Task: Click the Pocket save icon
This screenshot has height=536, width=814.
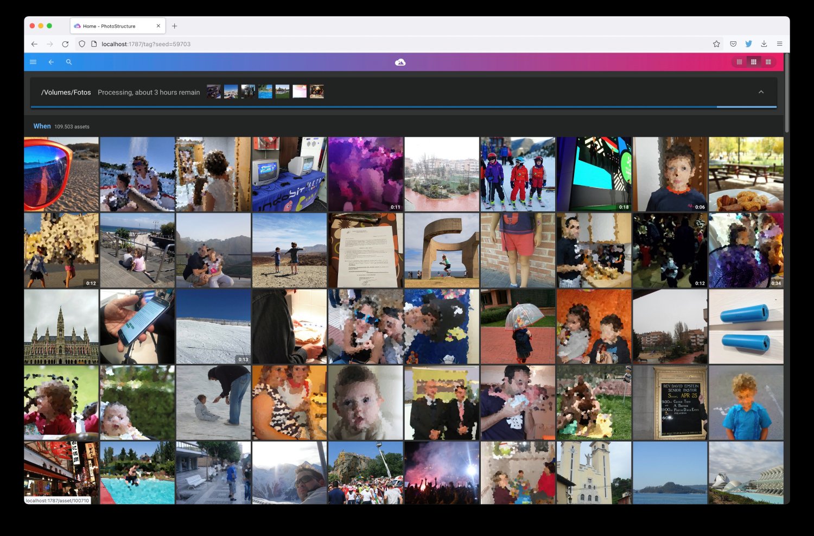Action: pyautogui.click(x=733, y=44)
